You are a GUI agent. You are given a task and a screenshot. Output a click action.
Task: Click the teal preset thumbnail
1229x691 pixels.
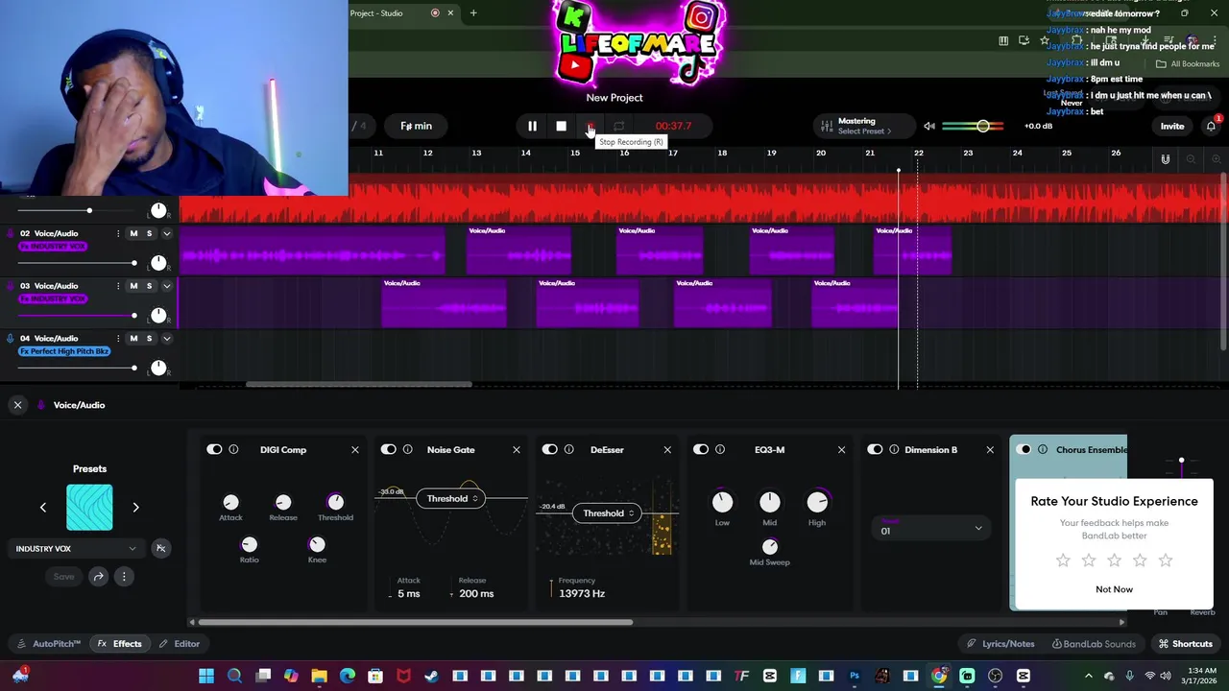[x=89, y=507]
